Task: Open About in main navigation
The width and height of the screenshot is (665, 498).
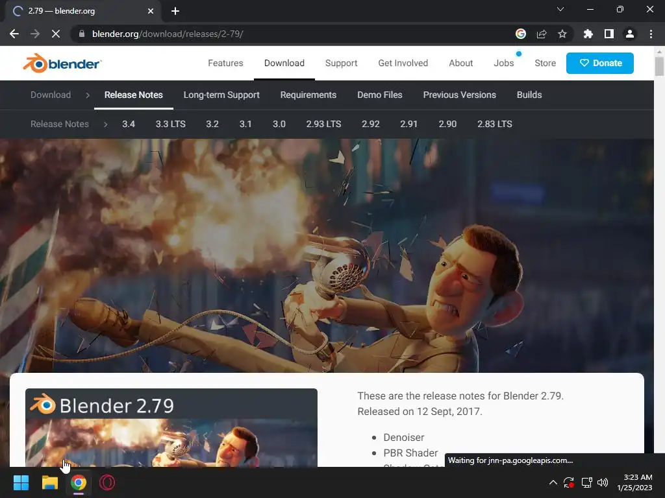Action: tap(460, 63)
